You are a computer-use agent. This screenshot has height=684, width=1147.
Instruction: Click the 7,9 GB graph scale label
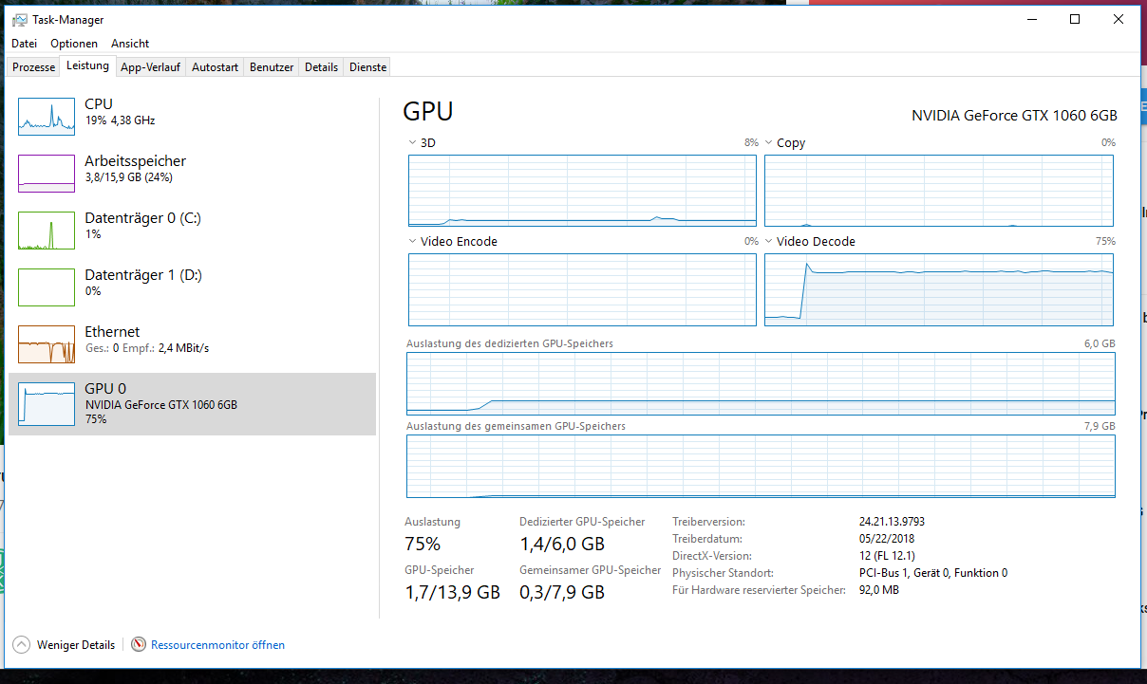tap(1100, 426)
